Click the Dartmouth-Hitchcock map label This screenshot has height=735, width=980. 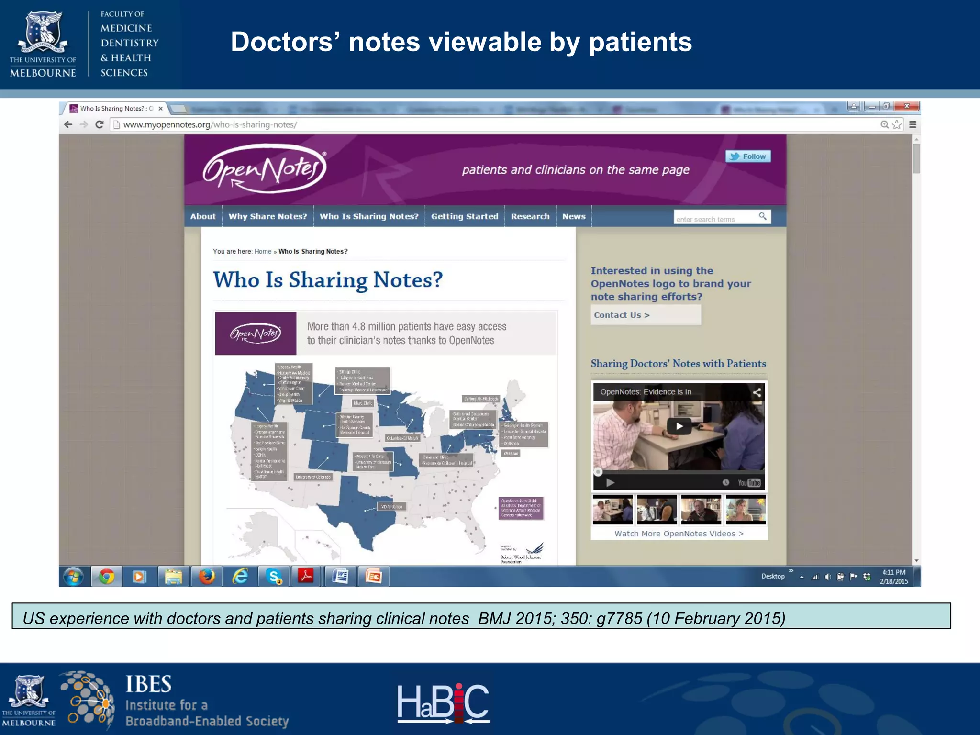[481, 399]
